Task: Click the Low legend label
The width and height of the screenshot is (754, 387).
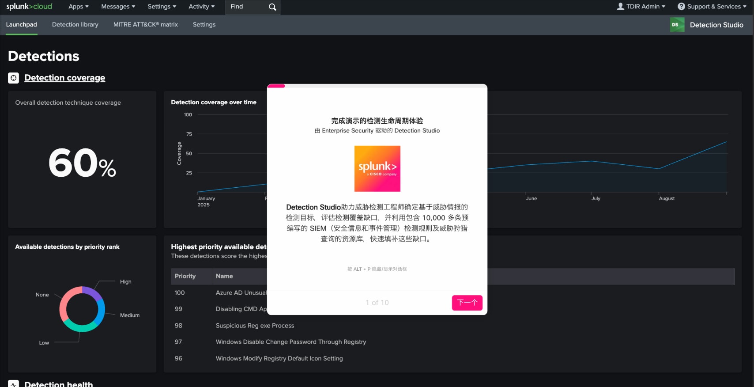Action: (x=44, y=343)
